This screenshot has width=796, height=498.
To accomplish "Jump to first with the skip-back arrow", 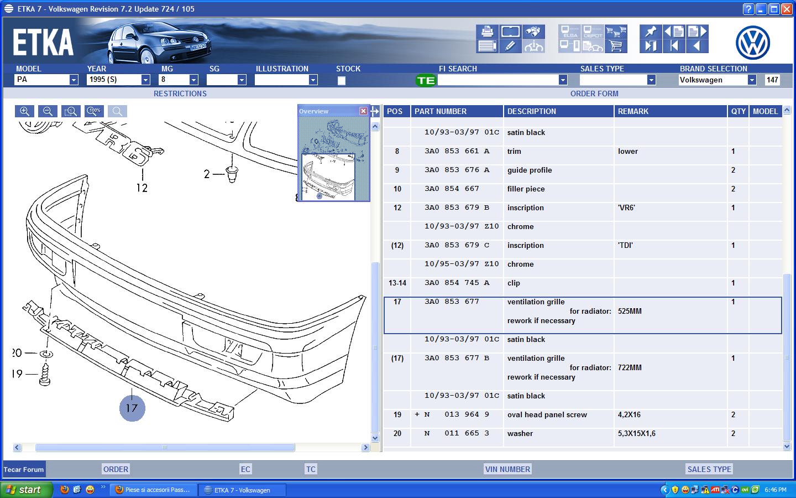I will pos(674,46).
